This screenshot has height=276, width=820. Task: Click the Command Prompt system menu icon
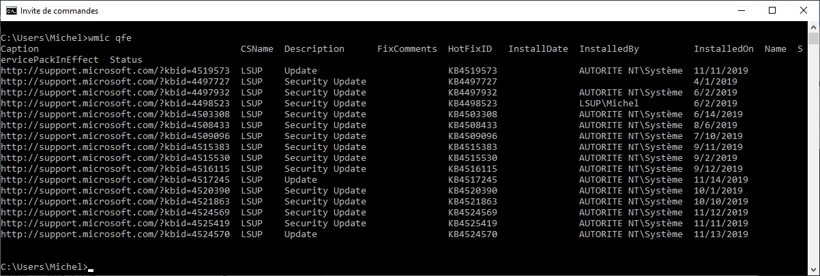click(11, 11)
